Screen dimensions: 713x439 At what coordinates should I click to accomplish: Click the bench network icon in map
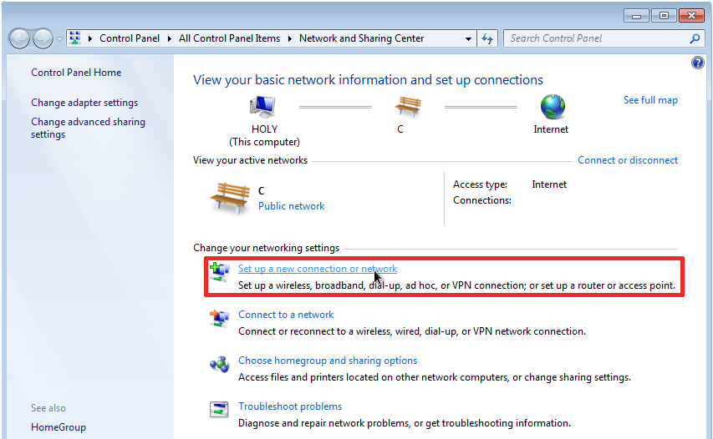[x=409, y=107]
